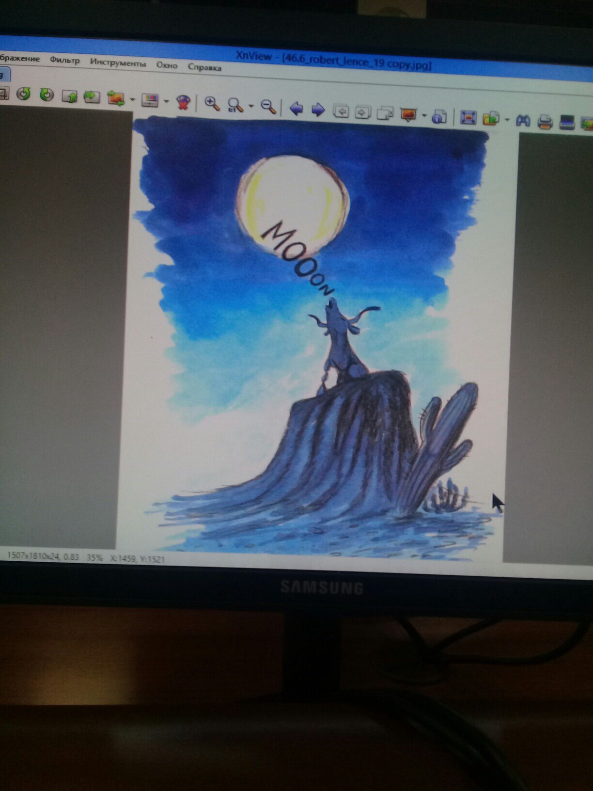Go to the previous file with the blue left arrow
The width and height of the screenshot is (593, 791).
(296, 108)
